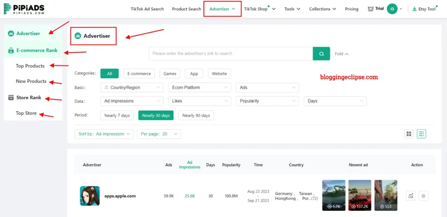
Task: Click the apps.apple.com advertiser name
Action: pyautogui.click(x=120, y=196)
